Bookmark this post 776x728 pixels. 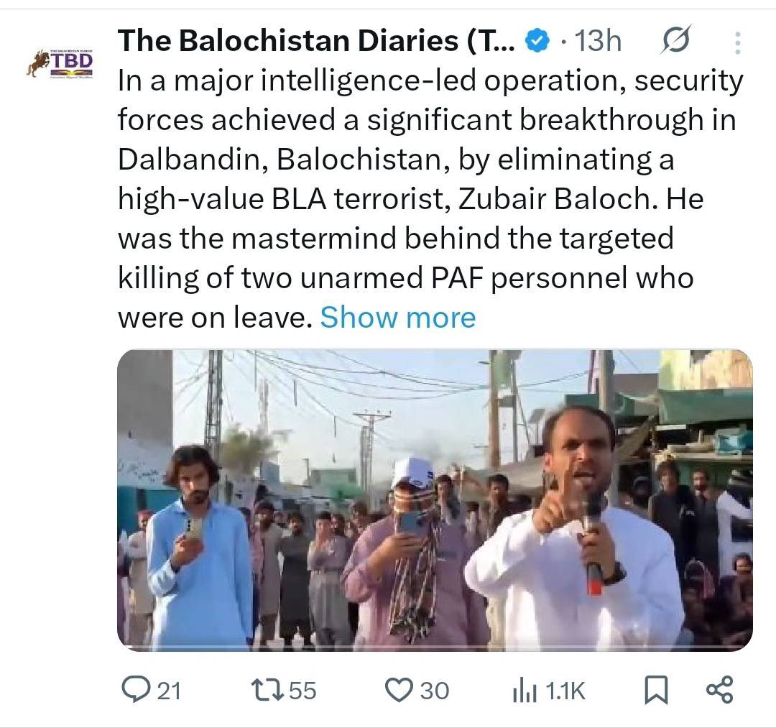(656, 690)
